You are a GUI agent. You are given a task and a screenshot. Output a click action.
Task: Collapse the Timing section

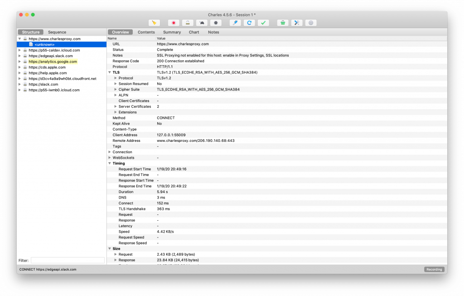click(110, 163)
